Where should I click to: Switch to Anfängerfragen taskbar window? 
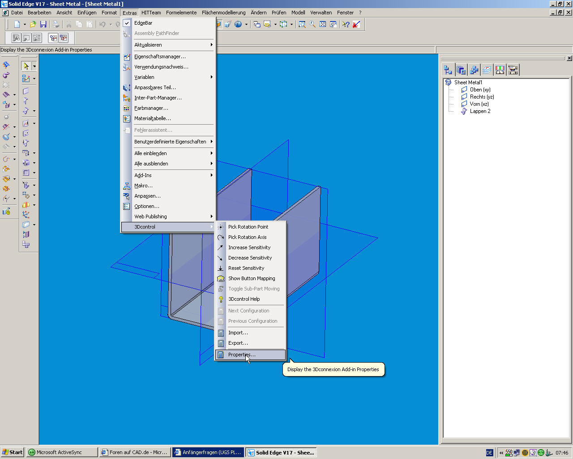click(x=208, y=452)
